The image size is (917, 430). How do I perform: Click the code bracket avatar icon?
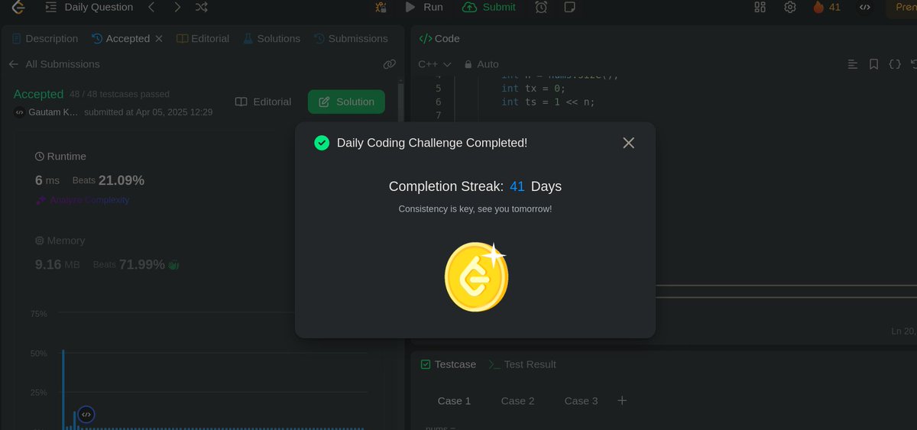click(864, 7)
